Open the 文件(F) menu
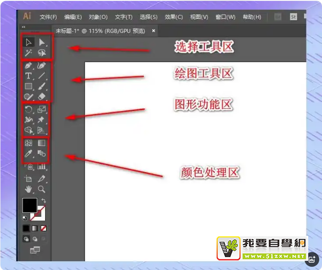The image size is (322, 270). pyautogui.click(x=48, y=17)
